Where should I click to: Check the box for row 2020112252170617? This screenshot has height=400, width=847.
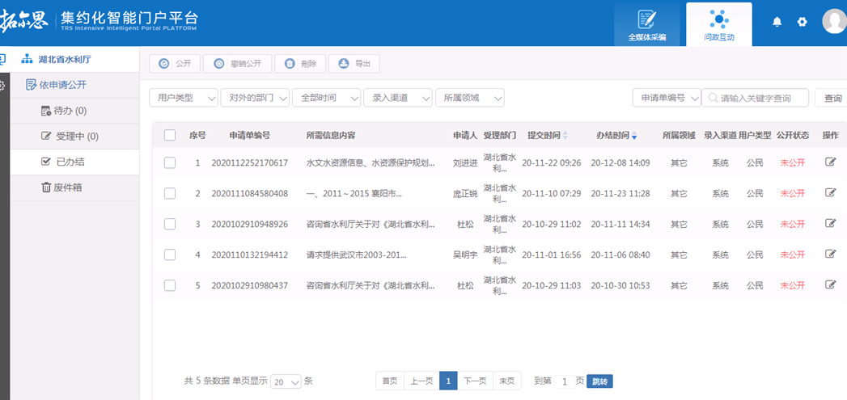170,162
